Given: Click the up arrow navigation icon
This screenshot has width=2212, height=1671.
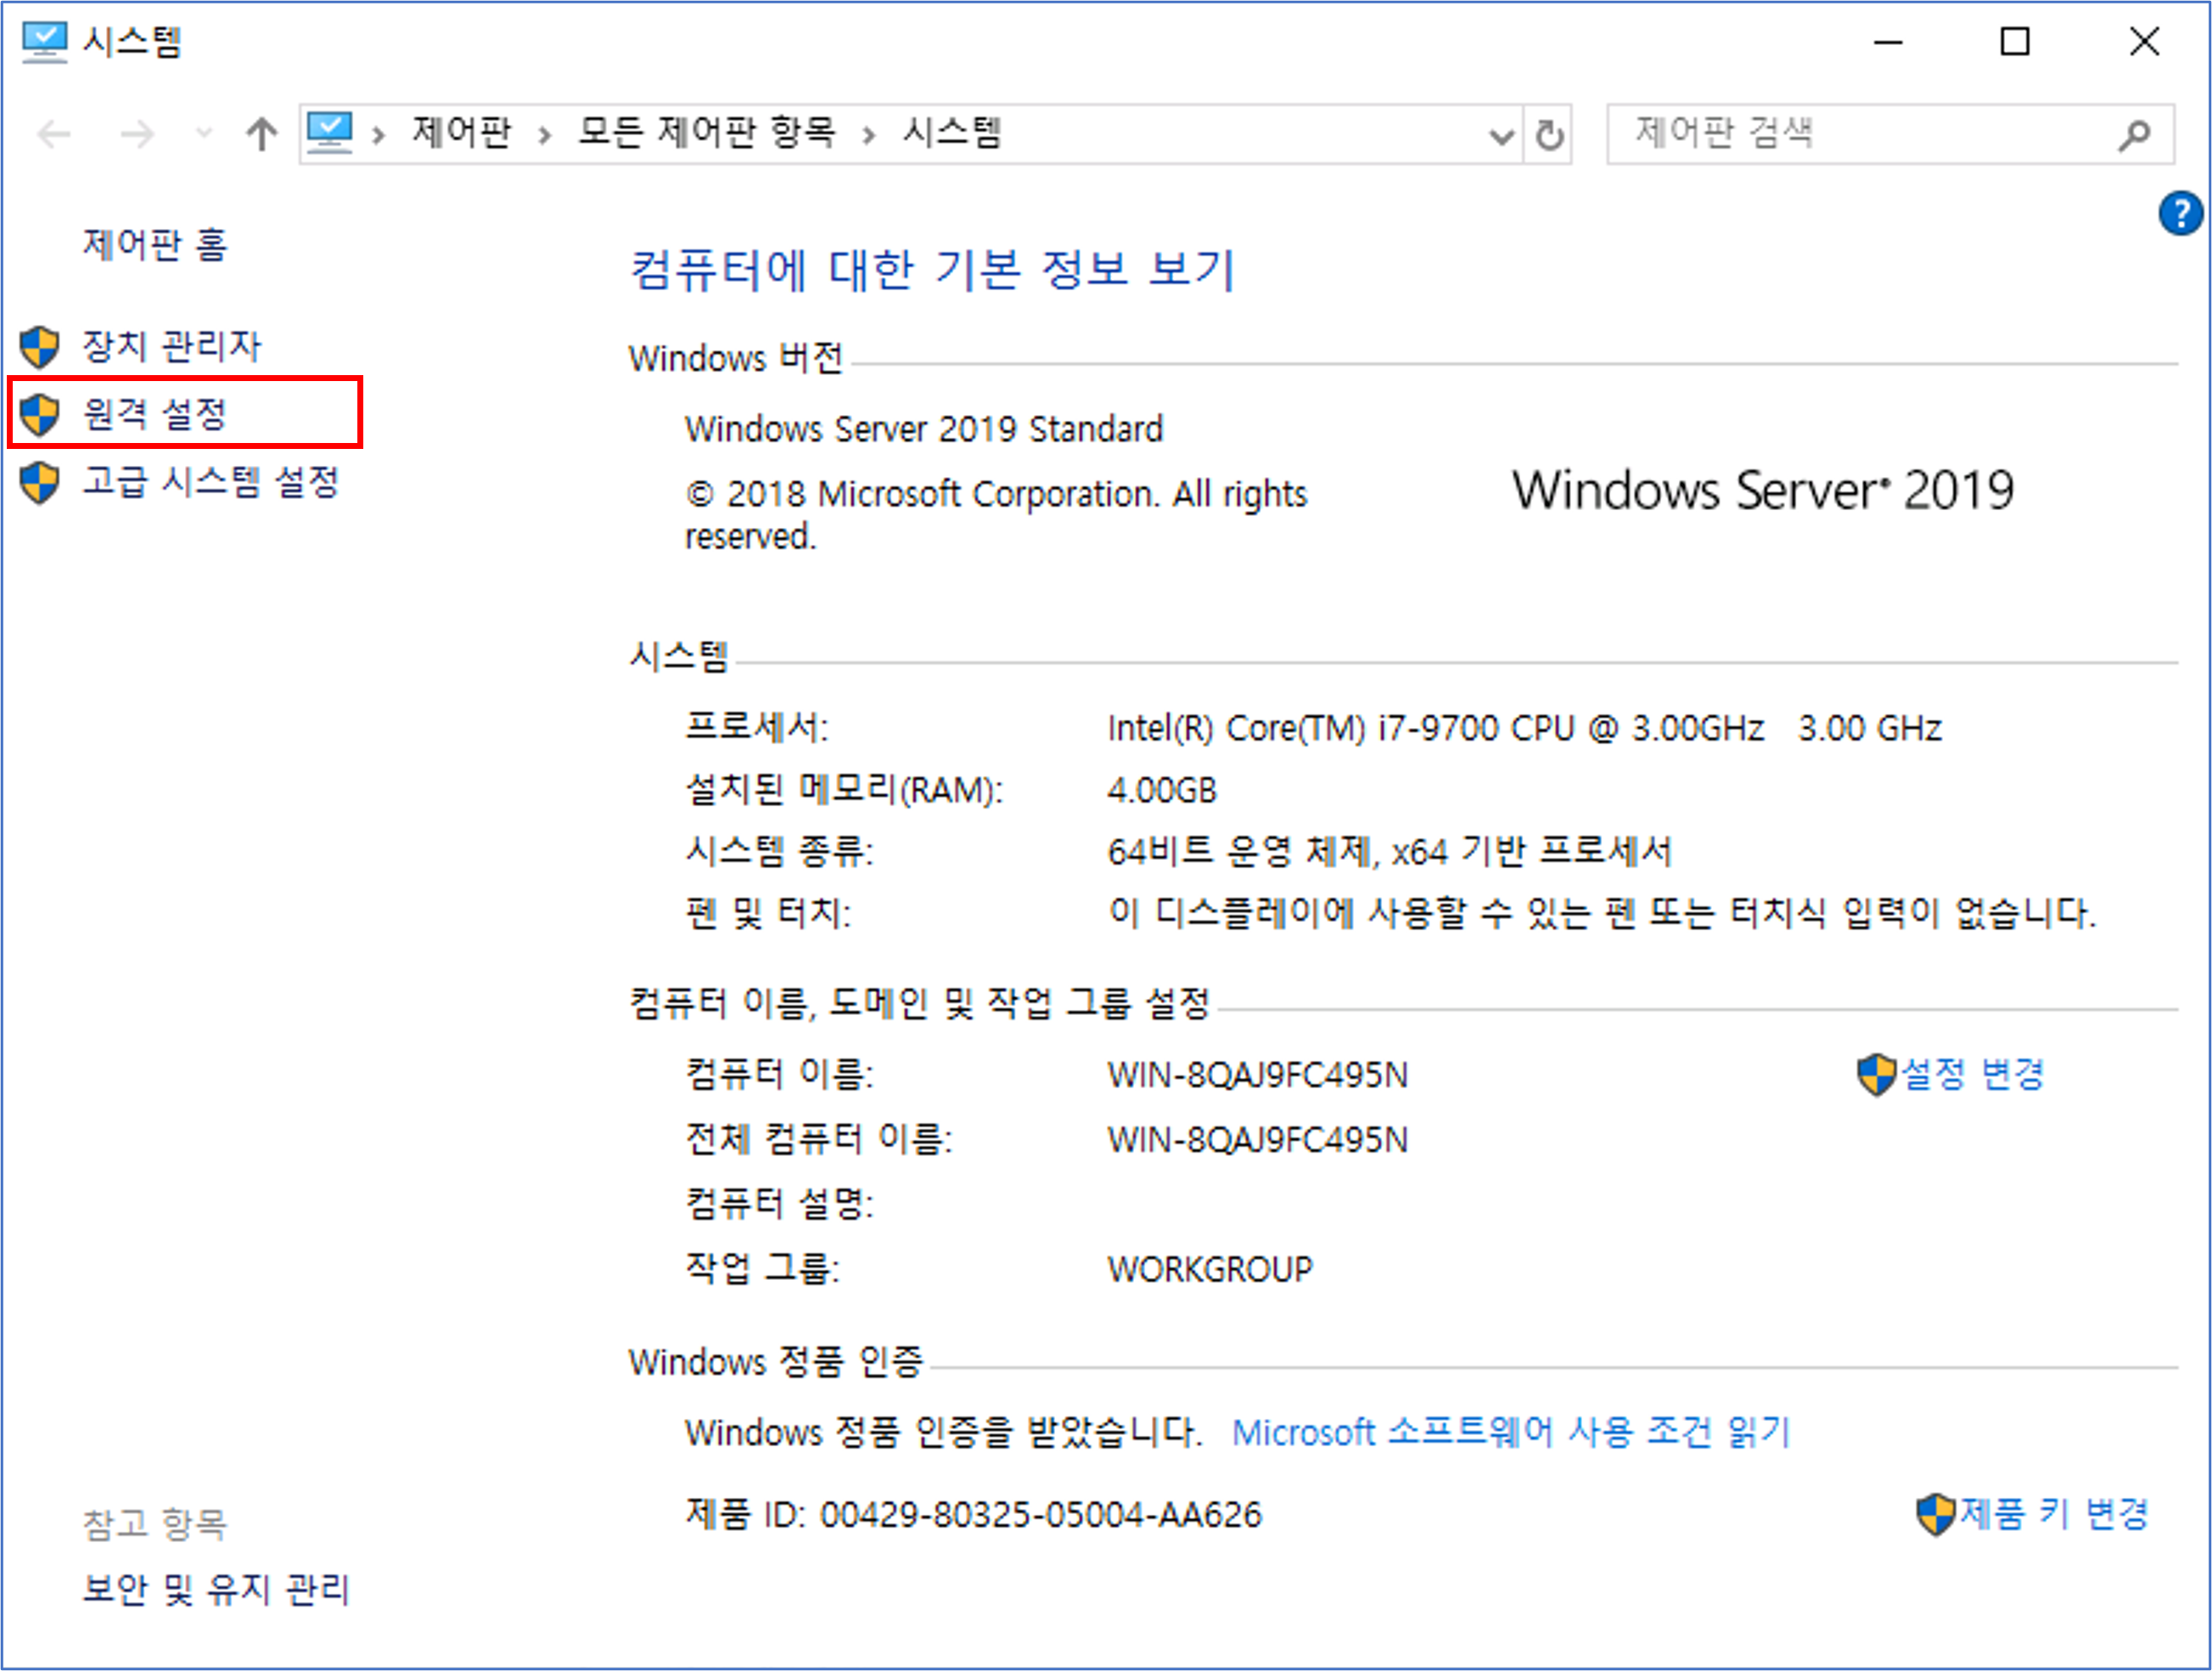Looking at the screenshot, I should pyautogui.click(x=262, y=134).
